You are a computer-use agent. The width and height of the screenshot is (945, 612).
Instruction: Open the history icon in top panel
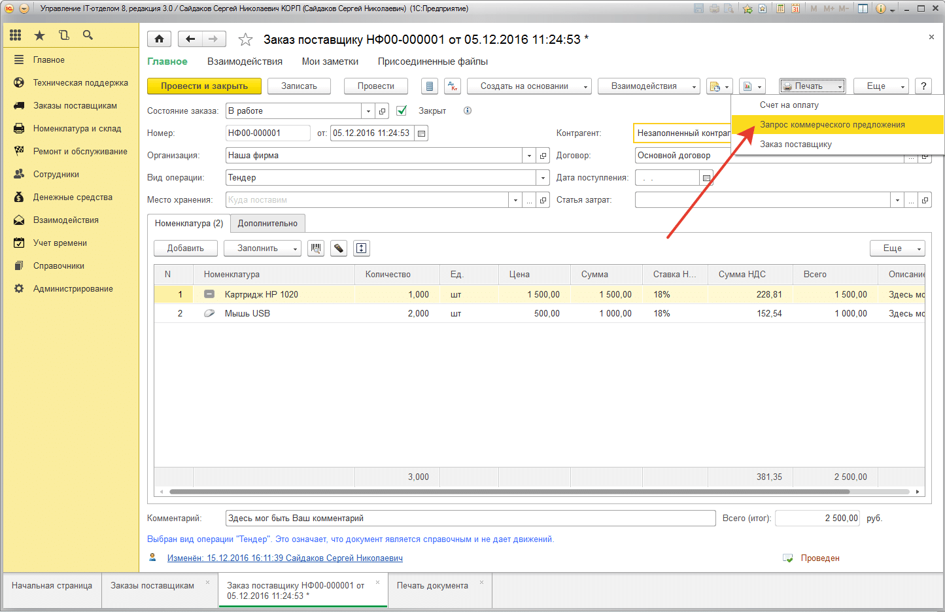point(64,35)
